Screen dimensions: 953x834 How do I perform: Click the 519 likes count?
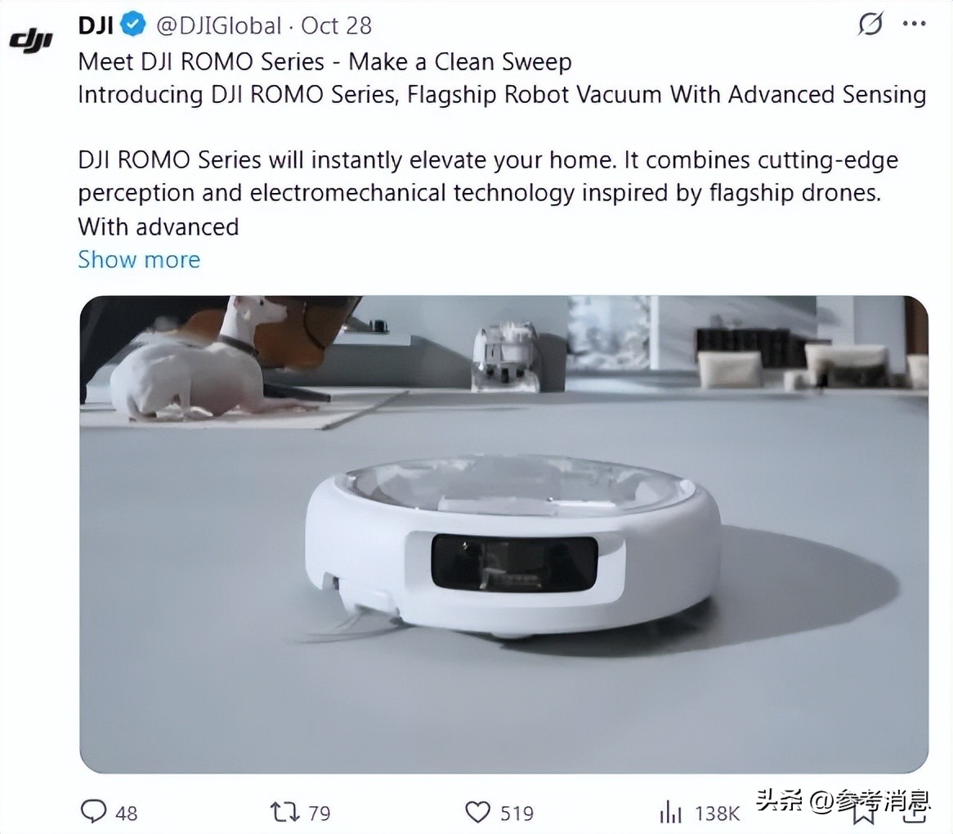[x=517, y=814]
